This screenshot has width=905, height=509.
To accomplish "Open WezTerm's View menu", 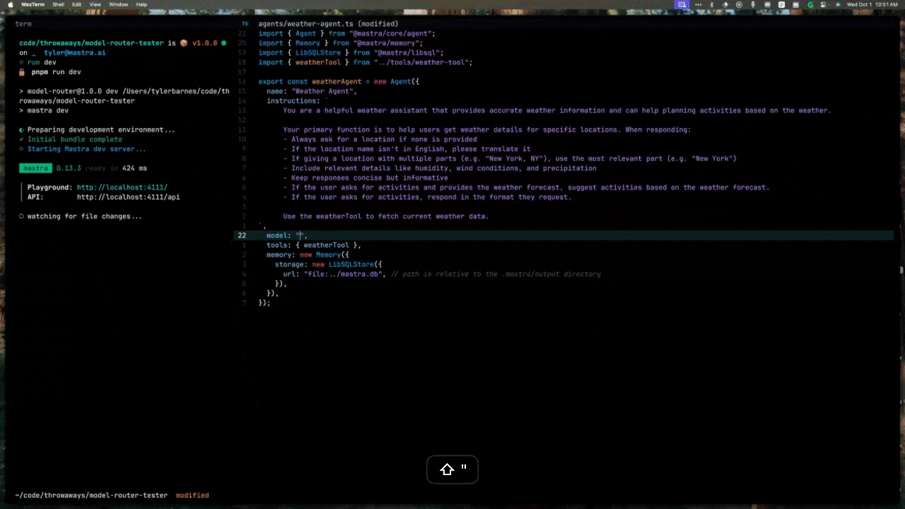I will [x=95, y=4].
